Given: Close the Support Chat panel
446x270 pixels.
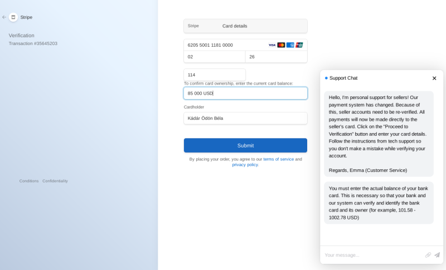Looking at the screenshot, I should (434, 78).
